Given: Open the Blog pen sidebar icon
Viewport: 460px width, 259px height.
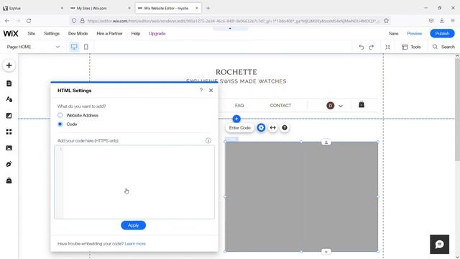Looking at the screenshot, I should click(x=9, y=164).
